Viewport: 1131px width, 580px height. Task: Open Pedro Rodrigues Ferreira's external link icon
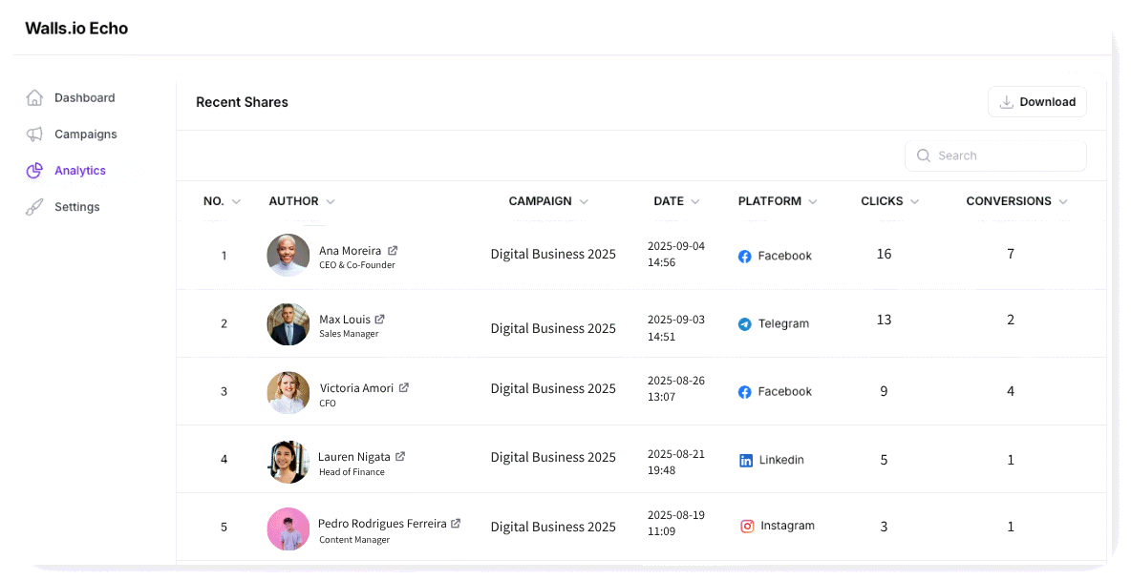point(456,523)
